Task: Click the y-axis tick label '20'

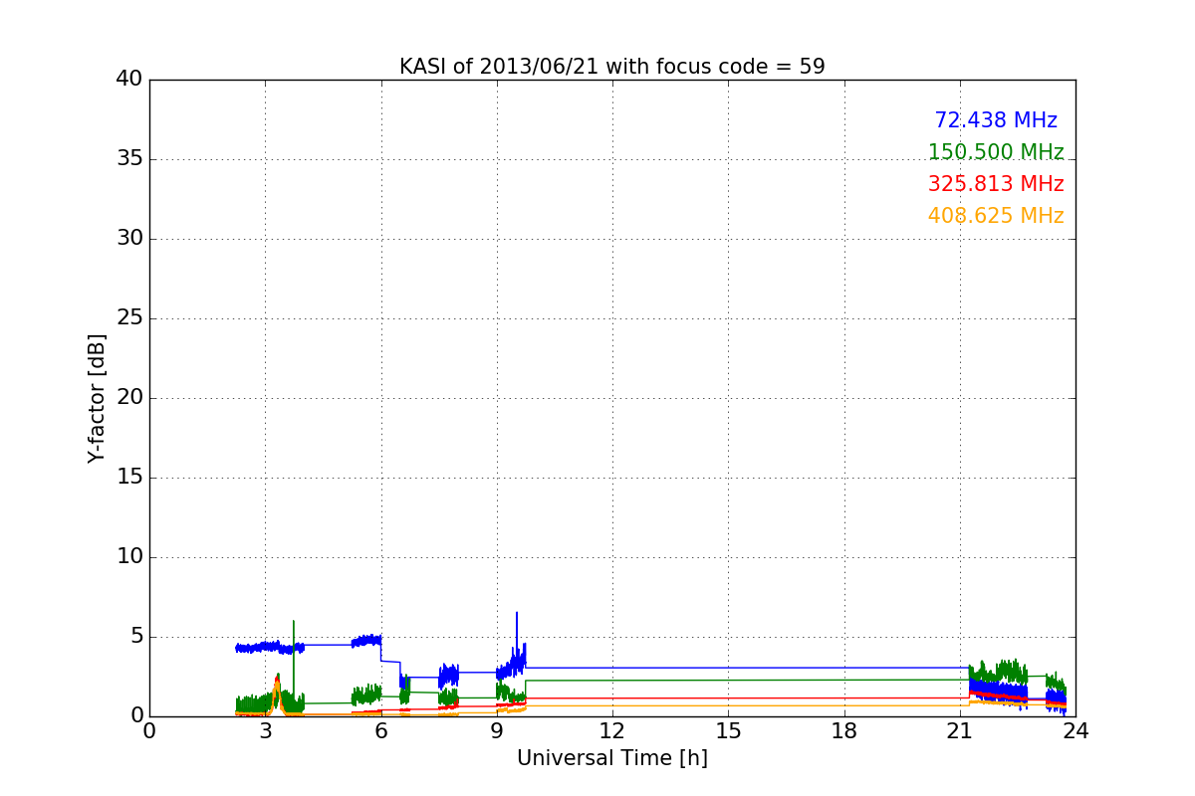Action: click(x=129, y=398)
